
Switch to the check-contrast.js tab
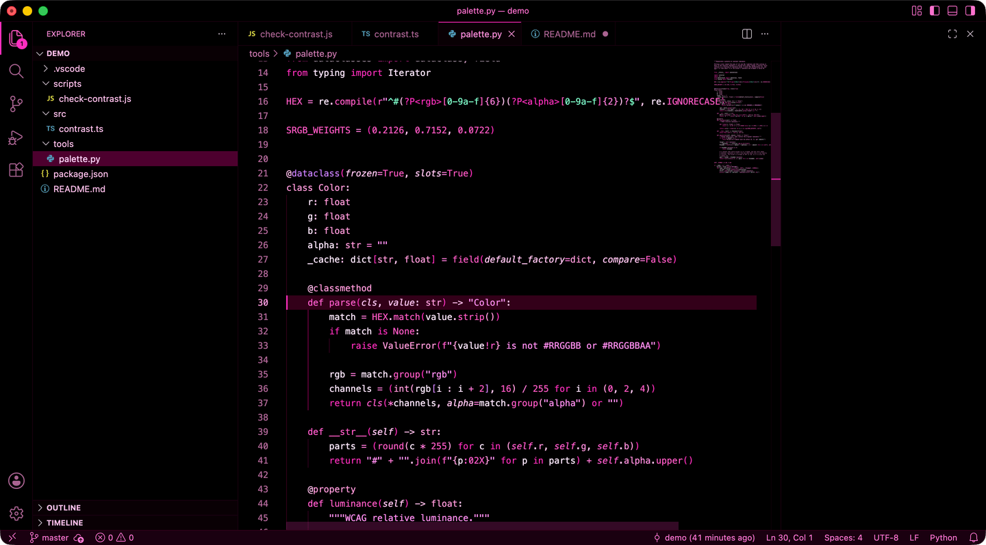pos(295,34)
